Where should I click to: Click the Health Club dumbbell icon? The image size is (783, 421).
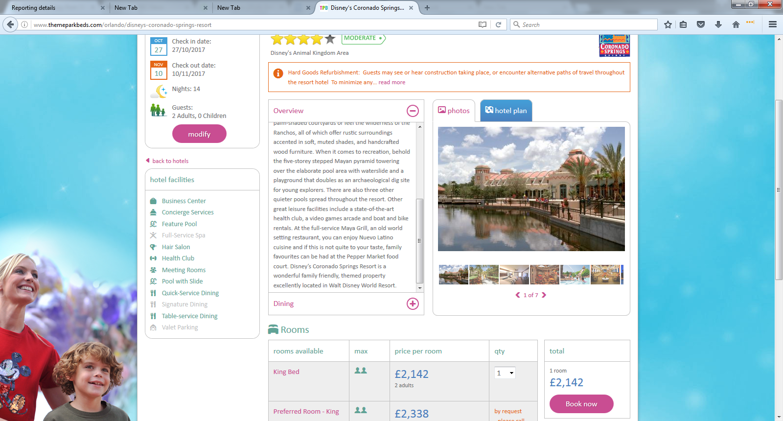(x=153, y=258)
